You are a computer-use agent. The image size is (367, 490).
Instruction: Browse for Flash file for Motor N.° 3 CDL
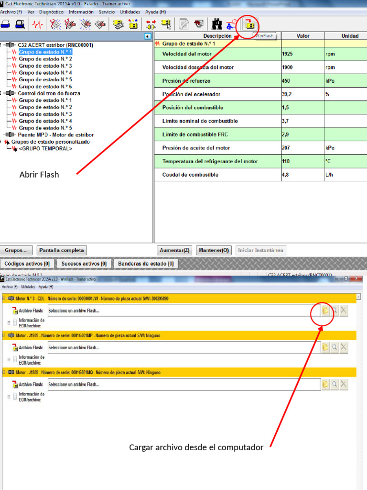[x=325, y=310]
